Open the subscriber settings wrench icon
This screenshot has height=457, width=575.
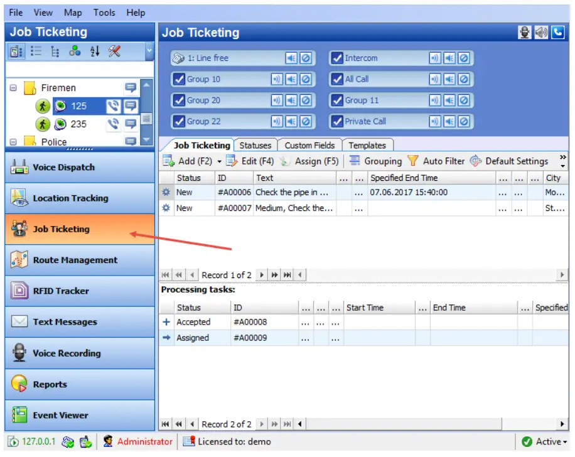click(x=115, y=51)
